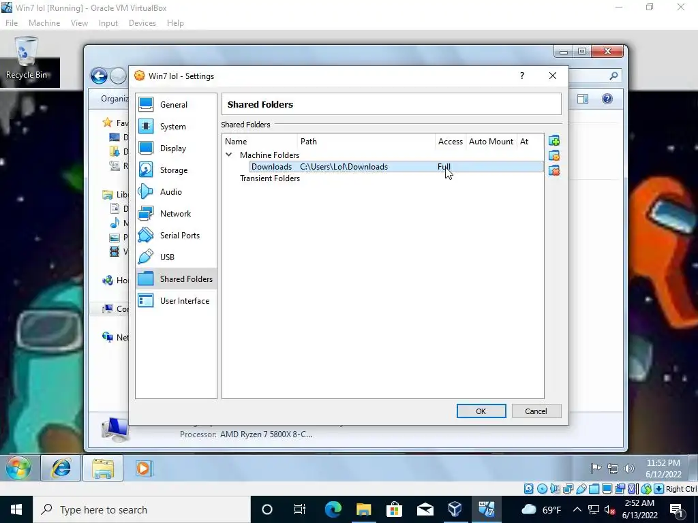Image resolution: width=698 pixels, height=523 pixels.
Task: Click the Explorer help question mark icon
Action: tap(607, 99)
